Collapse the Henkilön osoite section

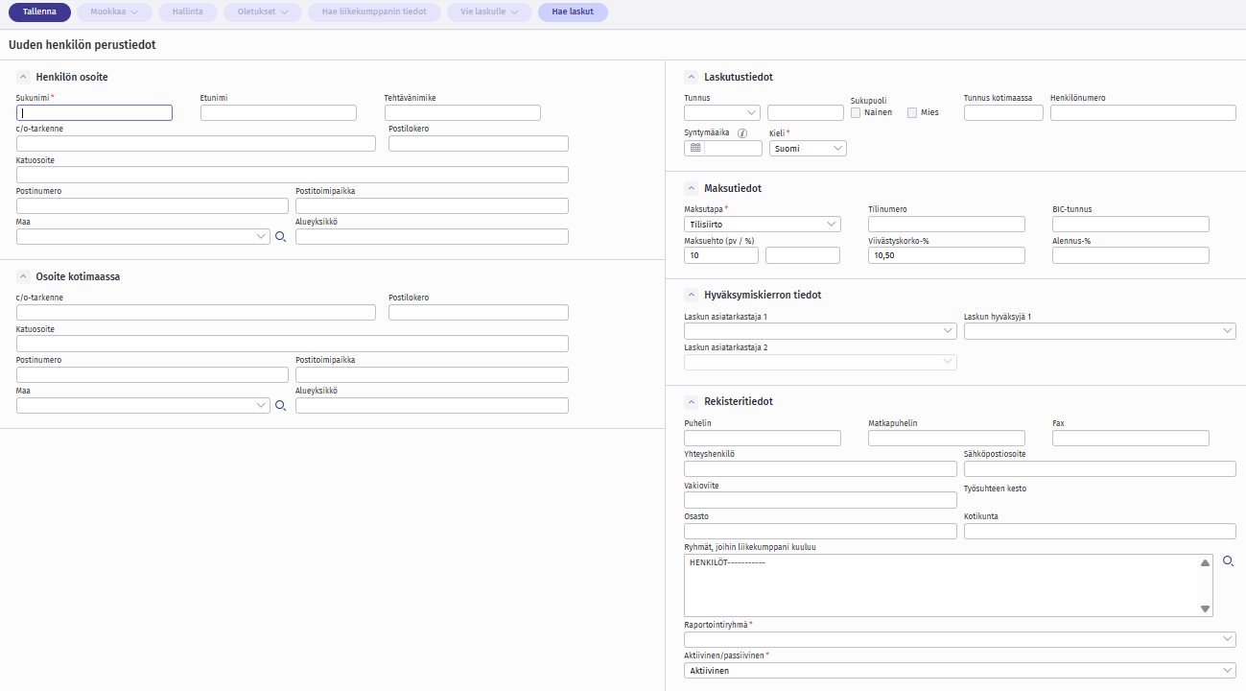tap(23, 77)
